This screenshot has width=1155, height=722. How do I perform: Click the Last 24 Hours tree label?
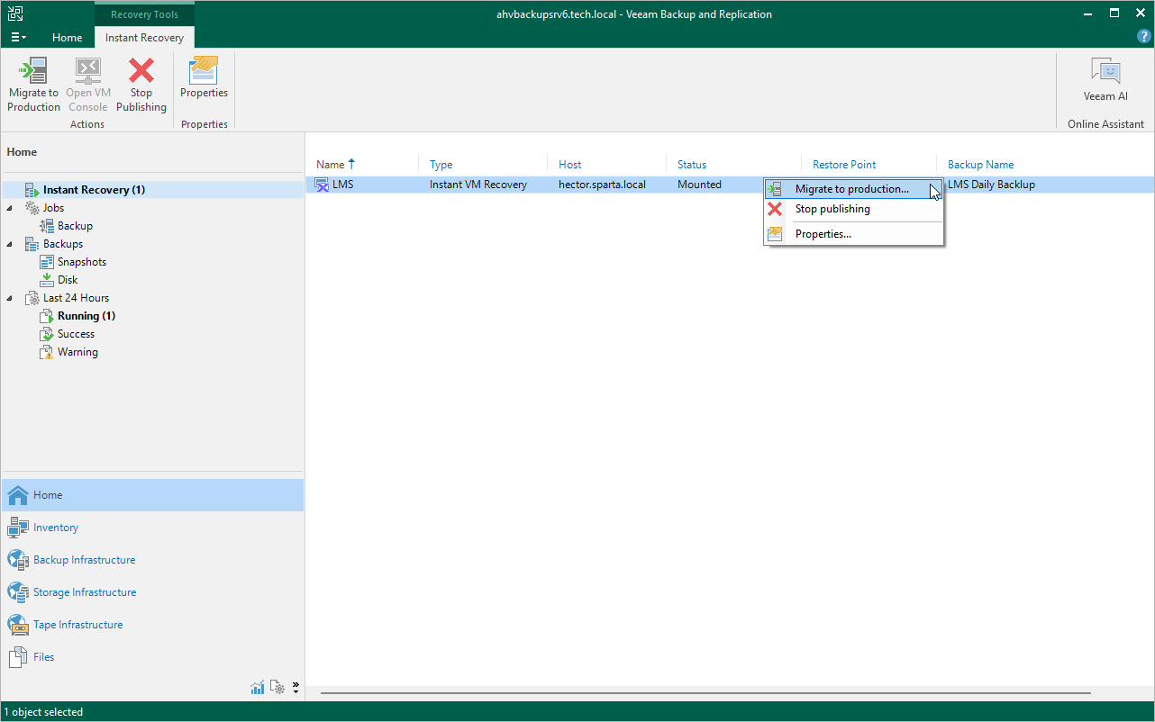(76, 298)
